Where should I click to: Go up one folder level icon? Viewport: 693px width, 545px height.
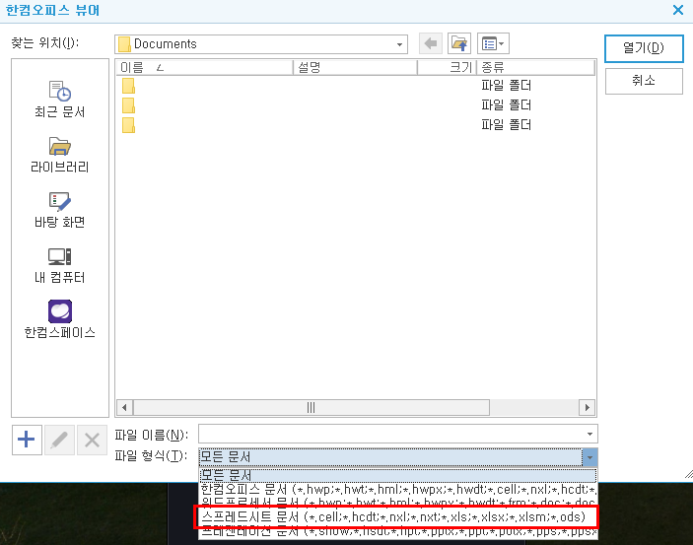[459, 43]
